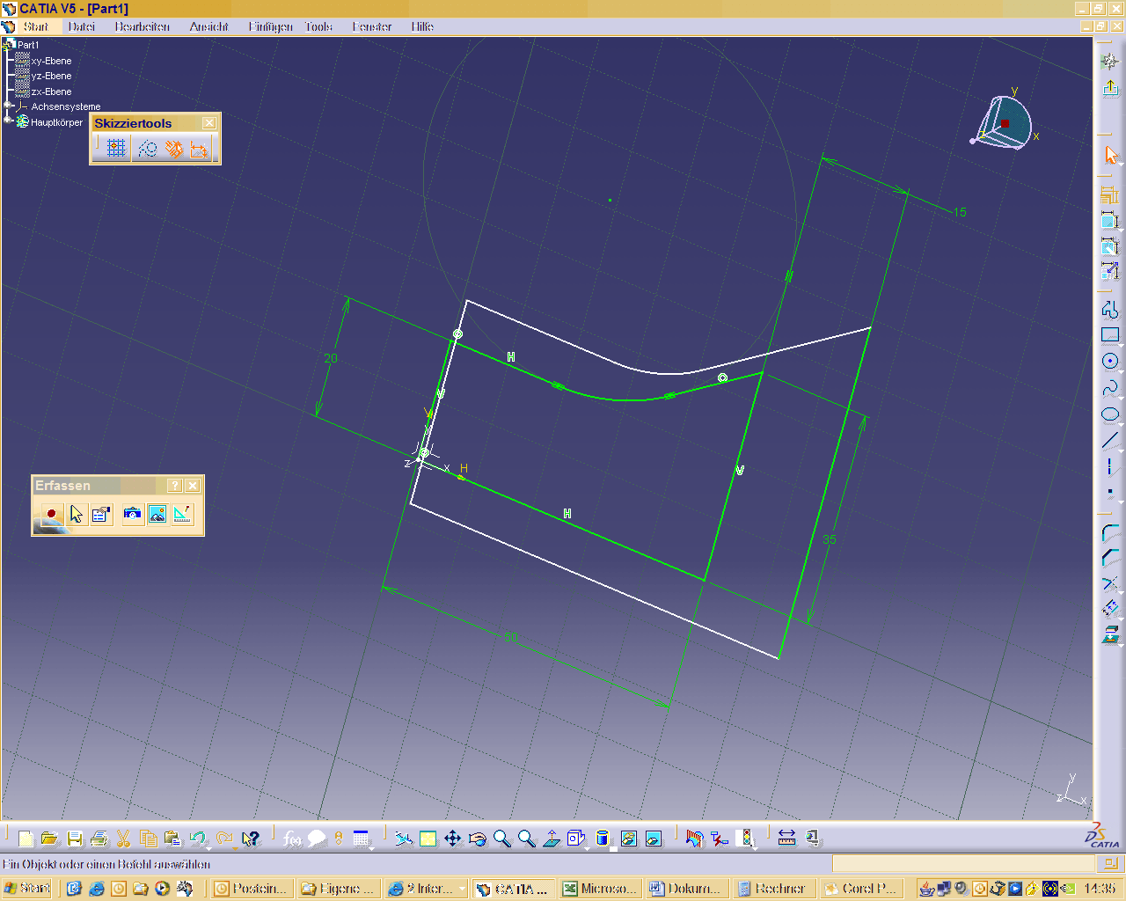The image size is (1126, 901).
Task: Click the Exit Workbench icon
Action: point(1110,88)
